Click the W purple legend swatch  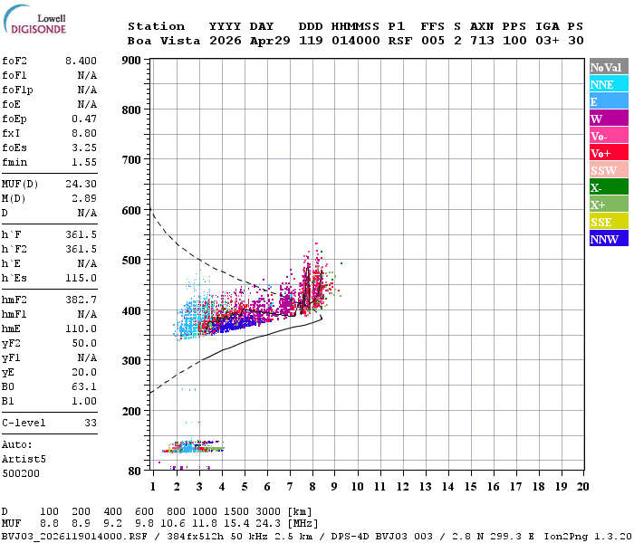(x=609, y=119)
